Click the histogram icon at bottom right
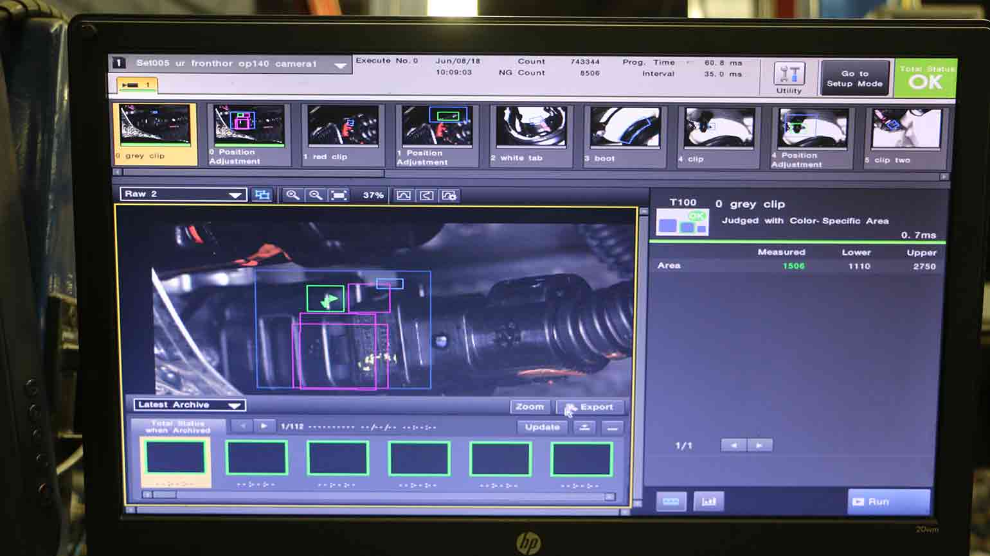990x556 pixels. (x=707, y=501)
